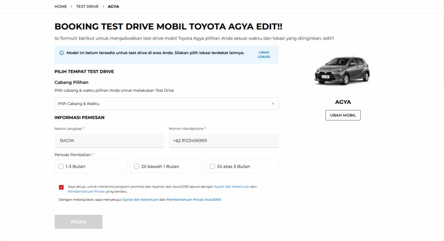
Task: Click the Nama Lengkap input field
Action: click(x=110, y=141)
